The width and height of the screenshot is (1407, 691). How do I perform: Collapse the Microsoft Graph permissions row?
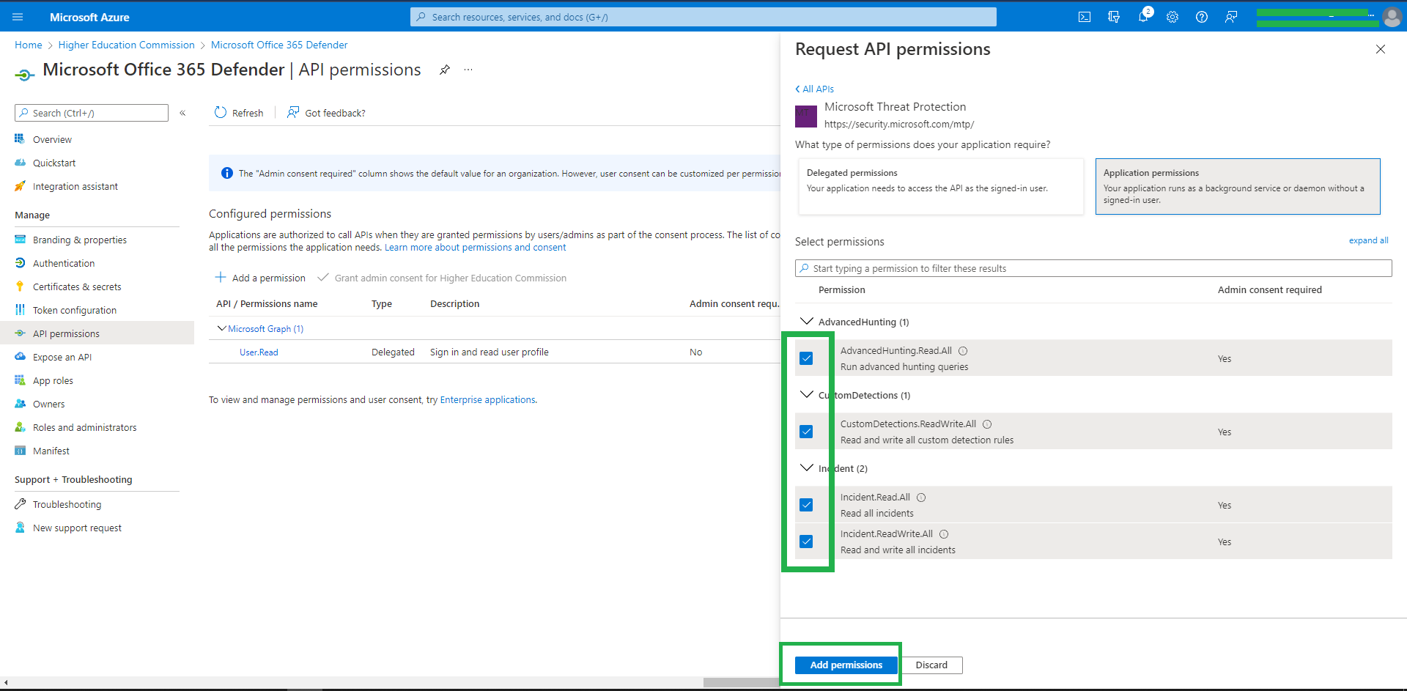[221, 328]
